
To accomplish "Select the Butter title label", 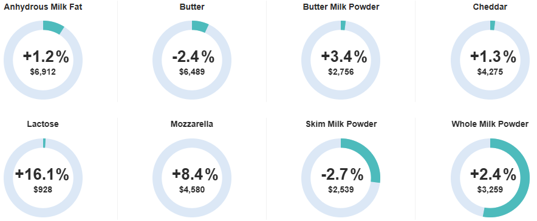I will tap(192, 7).
